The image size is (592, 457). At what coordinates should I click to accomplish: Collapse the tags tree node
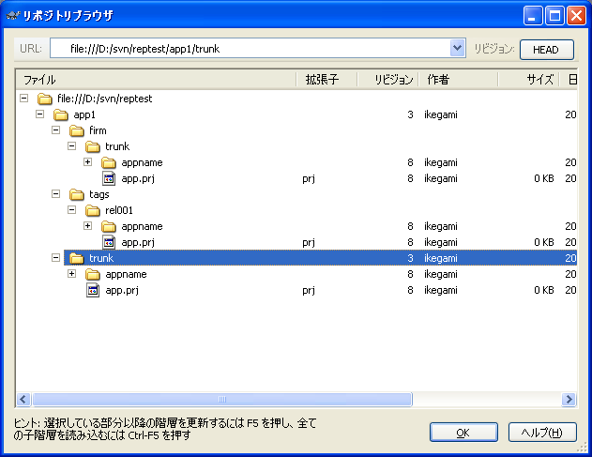tap(56, 193)
